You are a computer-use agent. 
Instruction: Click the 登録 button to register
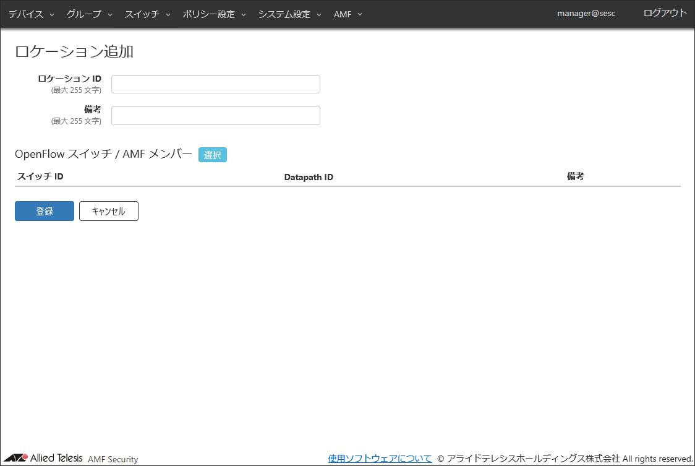pos(45,211)
